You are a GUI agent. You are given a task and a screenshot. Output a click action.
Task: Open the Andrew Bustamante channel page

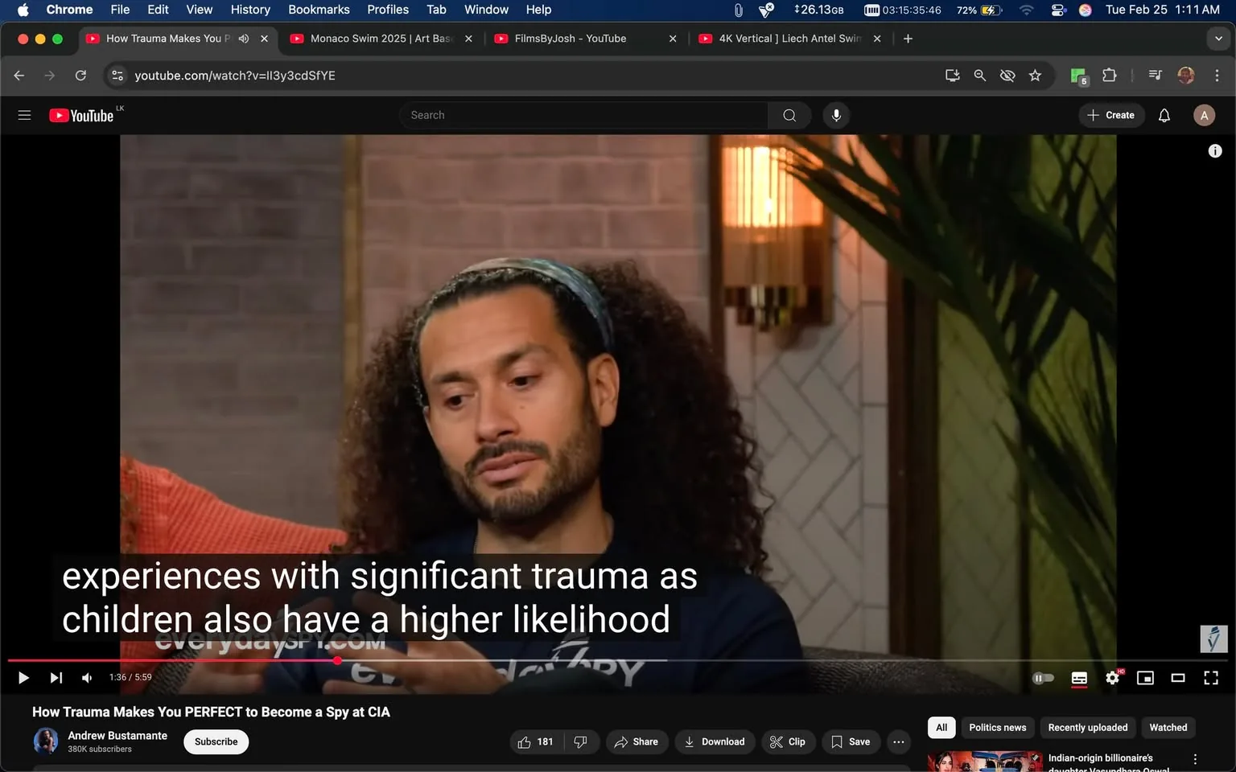tap(117, 735)
